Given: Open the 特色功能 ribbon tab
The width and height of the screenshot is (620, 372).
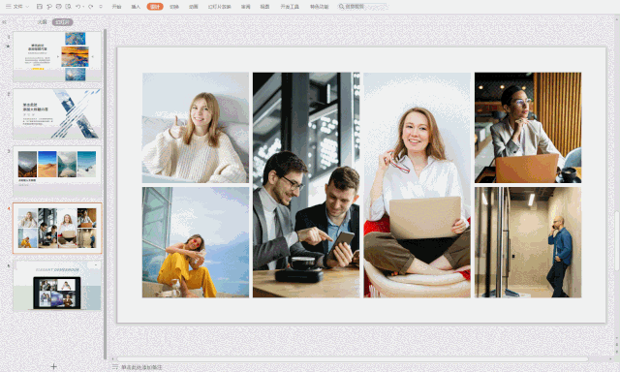Looking at the screenshot, I should coord(319,7).
